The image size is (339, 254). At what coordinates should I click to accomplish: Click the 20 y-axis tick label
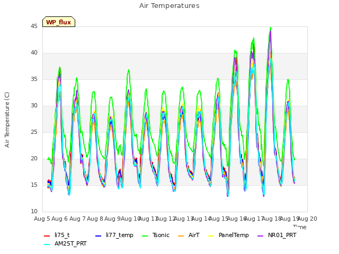click(x=34, y=159)
